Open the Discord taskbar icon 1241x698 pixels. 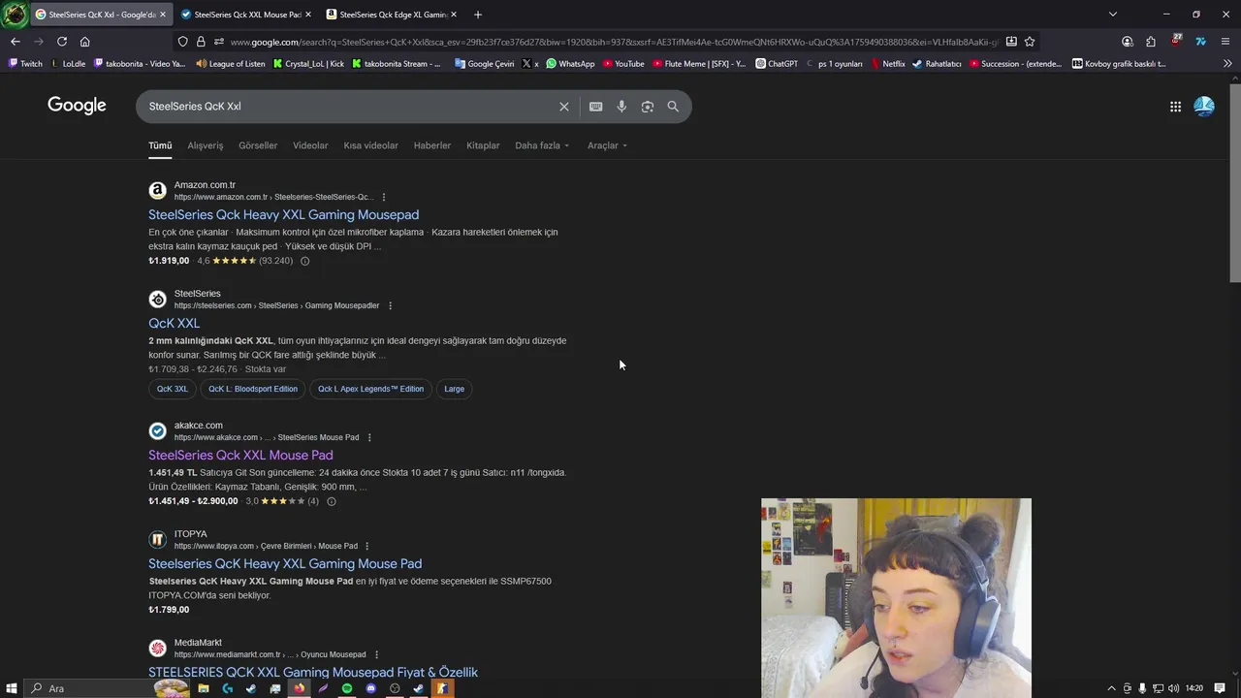371,688
